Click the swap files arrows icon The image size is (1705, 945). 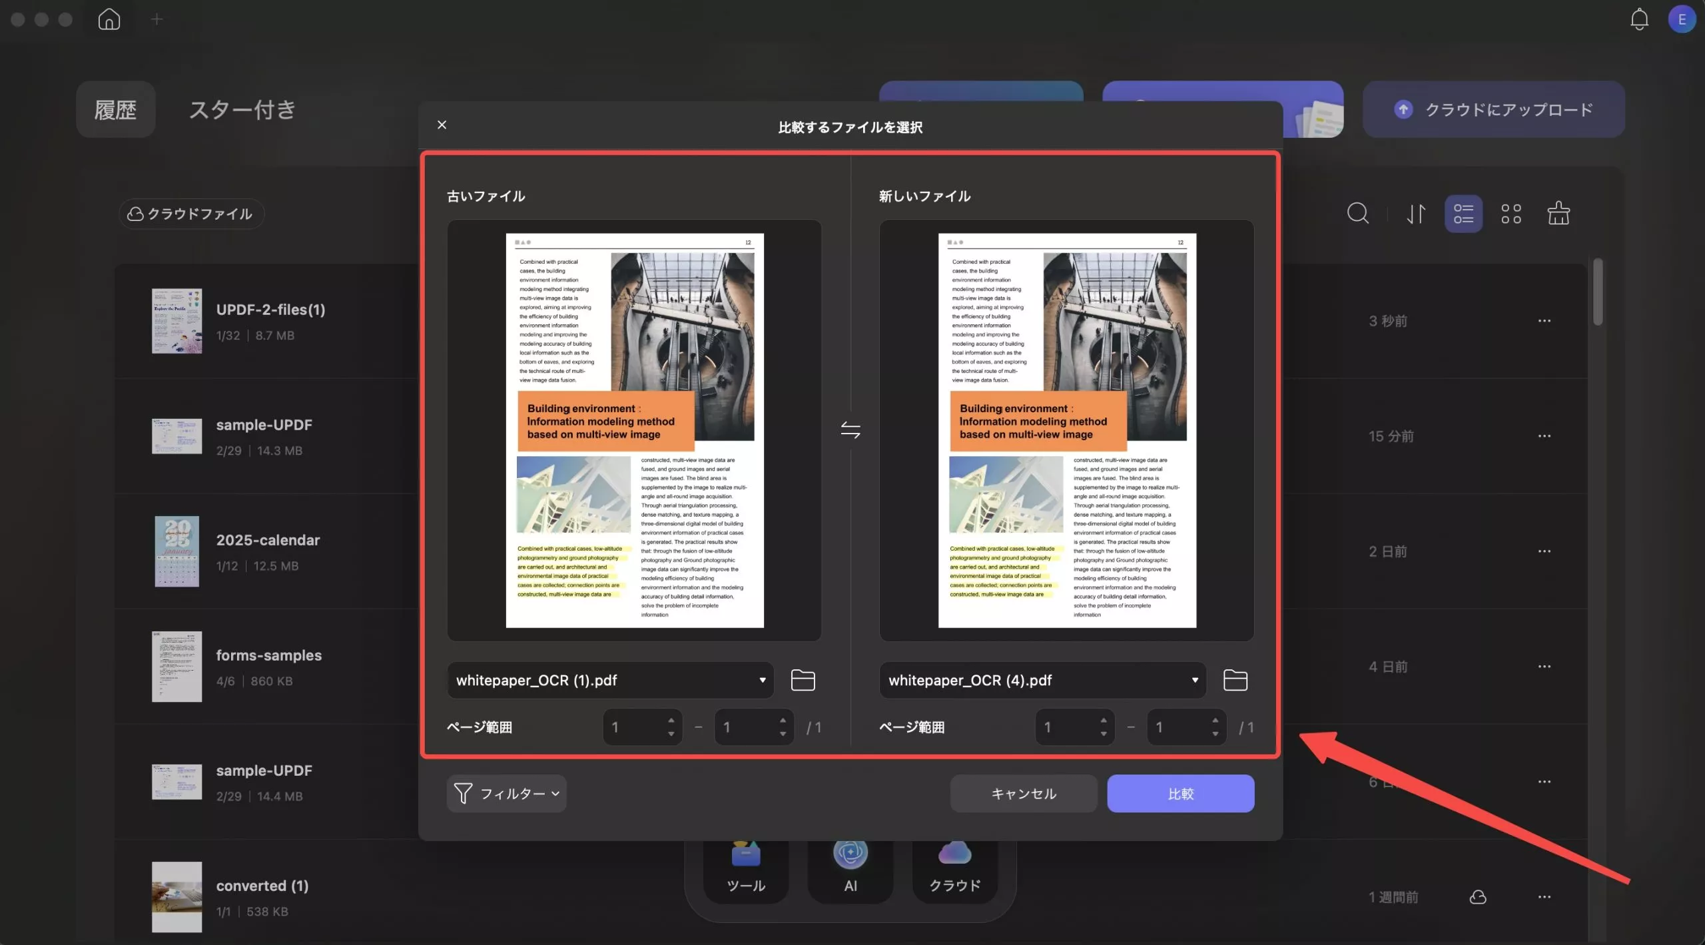click(851, 430)
